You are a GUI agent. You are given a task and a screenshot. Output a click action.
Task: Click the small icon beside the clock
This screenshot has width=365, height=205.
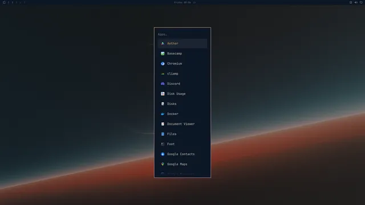pyautogui.click(x=194, y=2)
